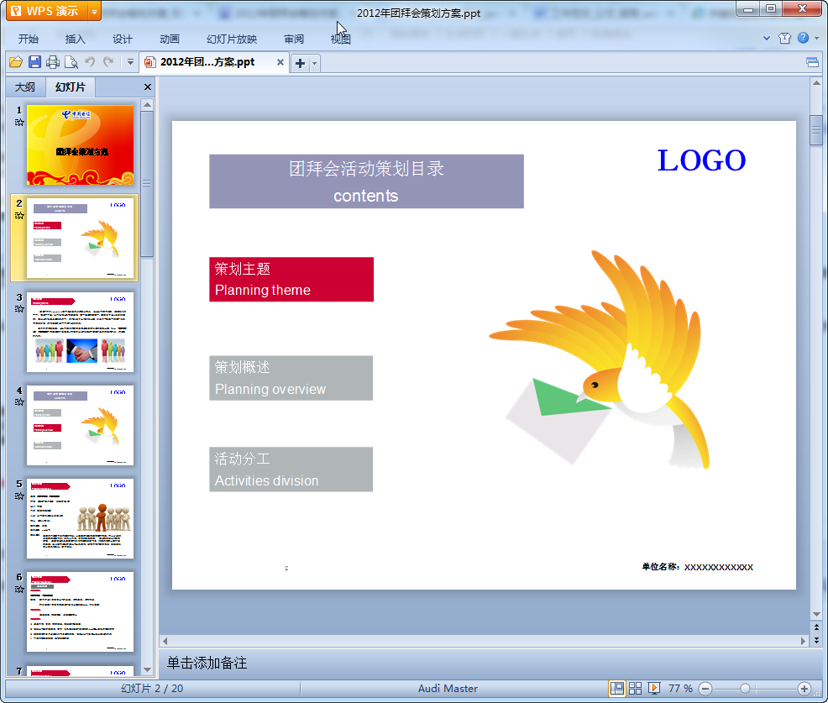Close the 2012年团…方案.ppt document tab
Viewport: 828px width, 703px height.
280,62
